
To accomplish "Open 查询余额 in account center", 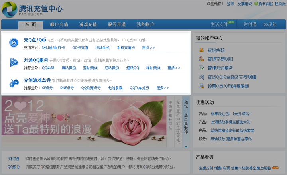I will coord(216,50).
